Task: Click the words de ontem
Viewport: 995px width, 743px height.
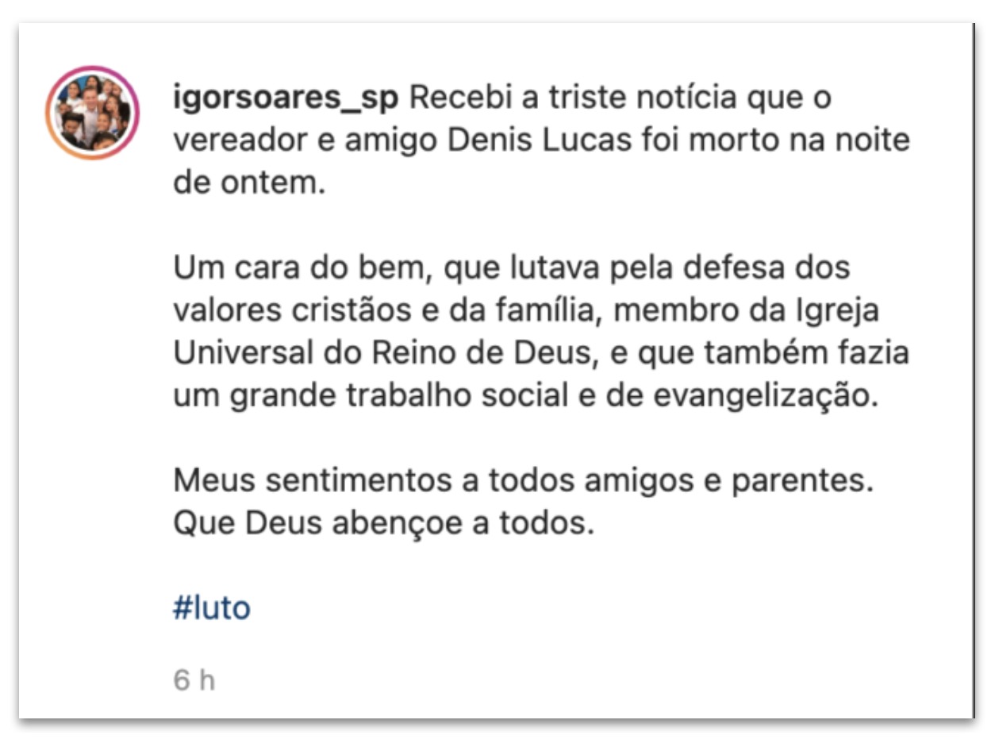Action: (249, 183)
